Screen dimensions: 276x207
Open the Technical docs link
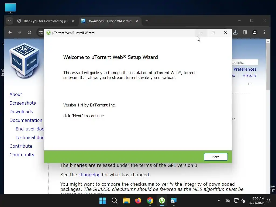[x=30, y=137]
